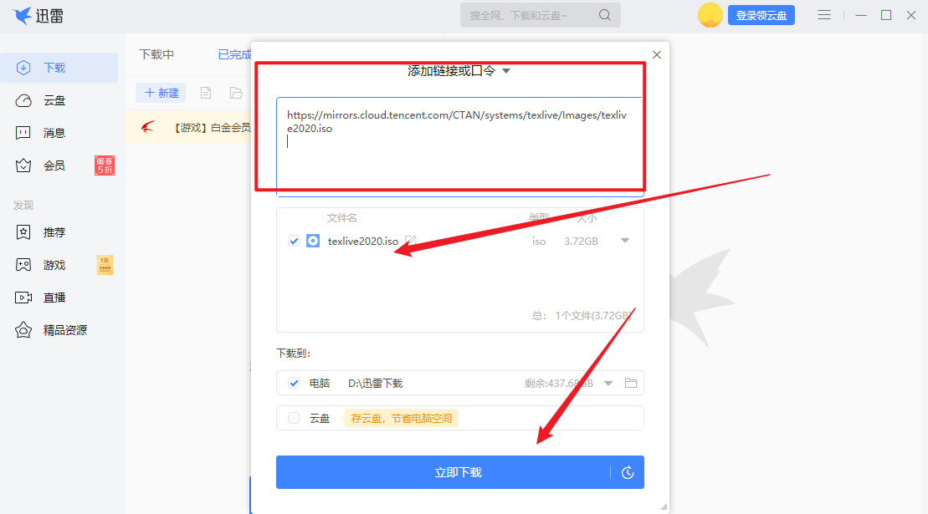Click the Xunlei bird logo
Screen dimensions: 928x514
(x=23, y=15)
